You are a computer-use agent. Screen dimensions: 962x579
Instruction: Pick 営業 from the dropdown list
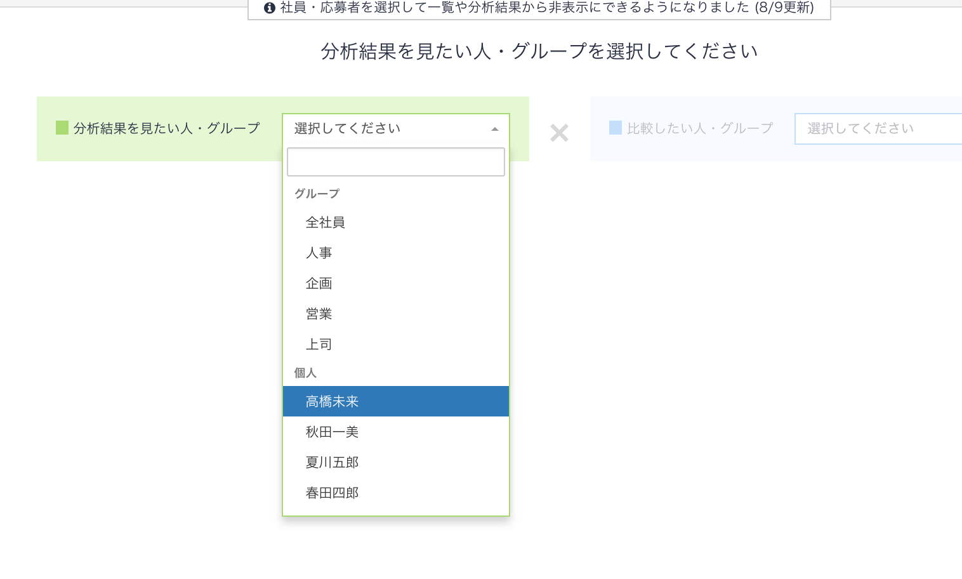pos(319,314)
